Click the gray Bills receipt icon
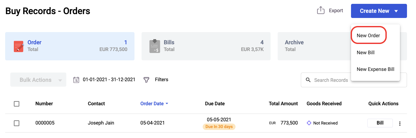 155,46
